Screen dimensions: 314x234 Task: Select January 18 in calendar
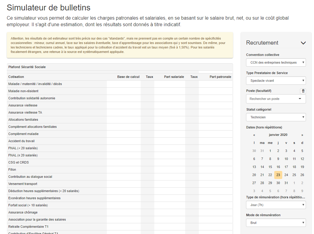pyautogui.click(x=294, y=167)
